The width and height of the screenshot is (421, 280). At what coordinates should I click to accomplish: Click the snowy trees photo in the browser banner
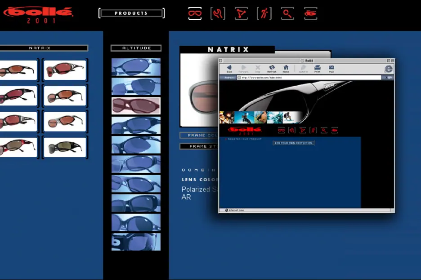pos(275,118)
